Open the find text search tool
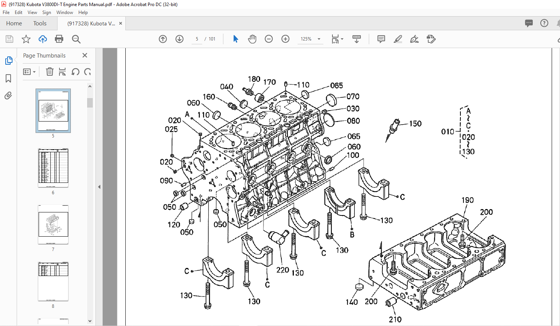Screen dimensions: 560x326 76,39
